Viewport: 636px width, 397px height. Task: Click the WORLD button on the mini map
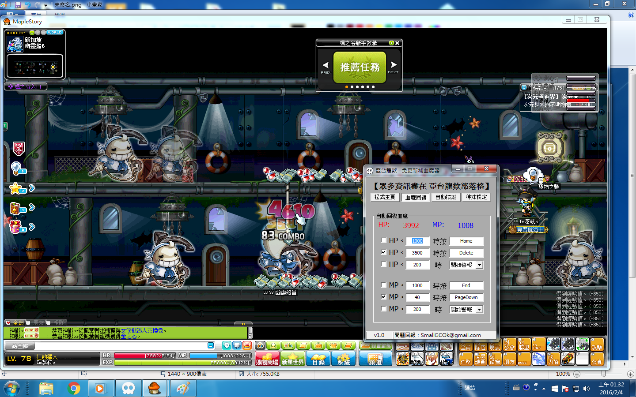point(55,33)
